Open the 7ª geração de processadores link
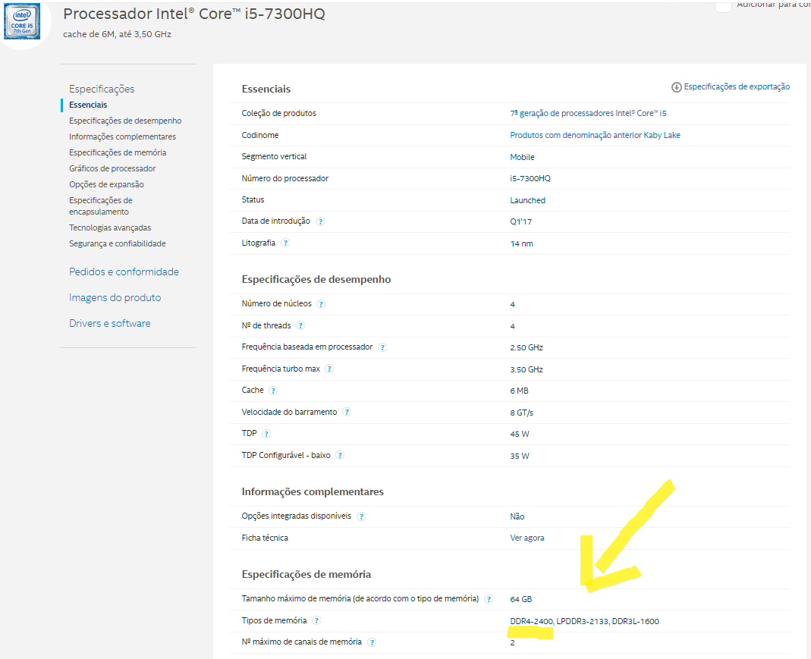811x659 pixels. coord(588,113)
